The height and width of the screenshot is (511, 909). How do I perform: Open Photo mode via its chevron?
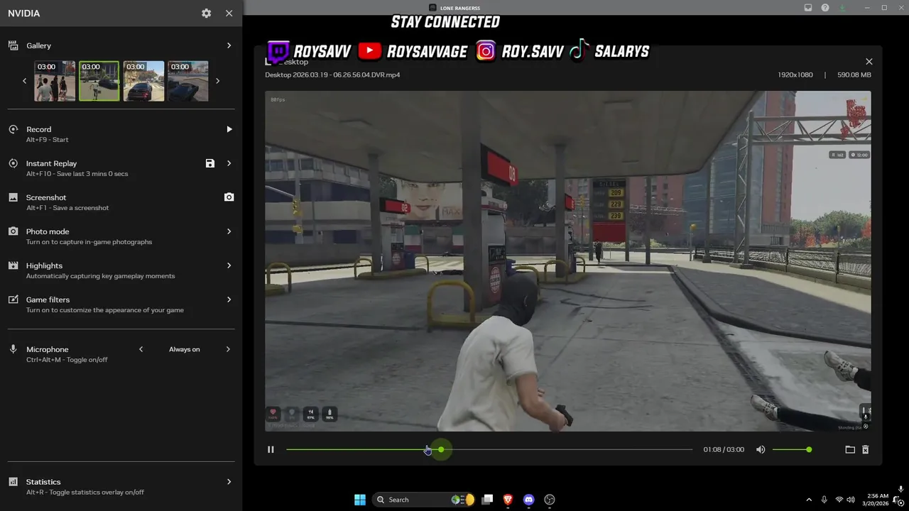229,231
